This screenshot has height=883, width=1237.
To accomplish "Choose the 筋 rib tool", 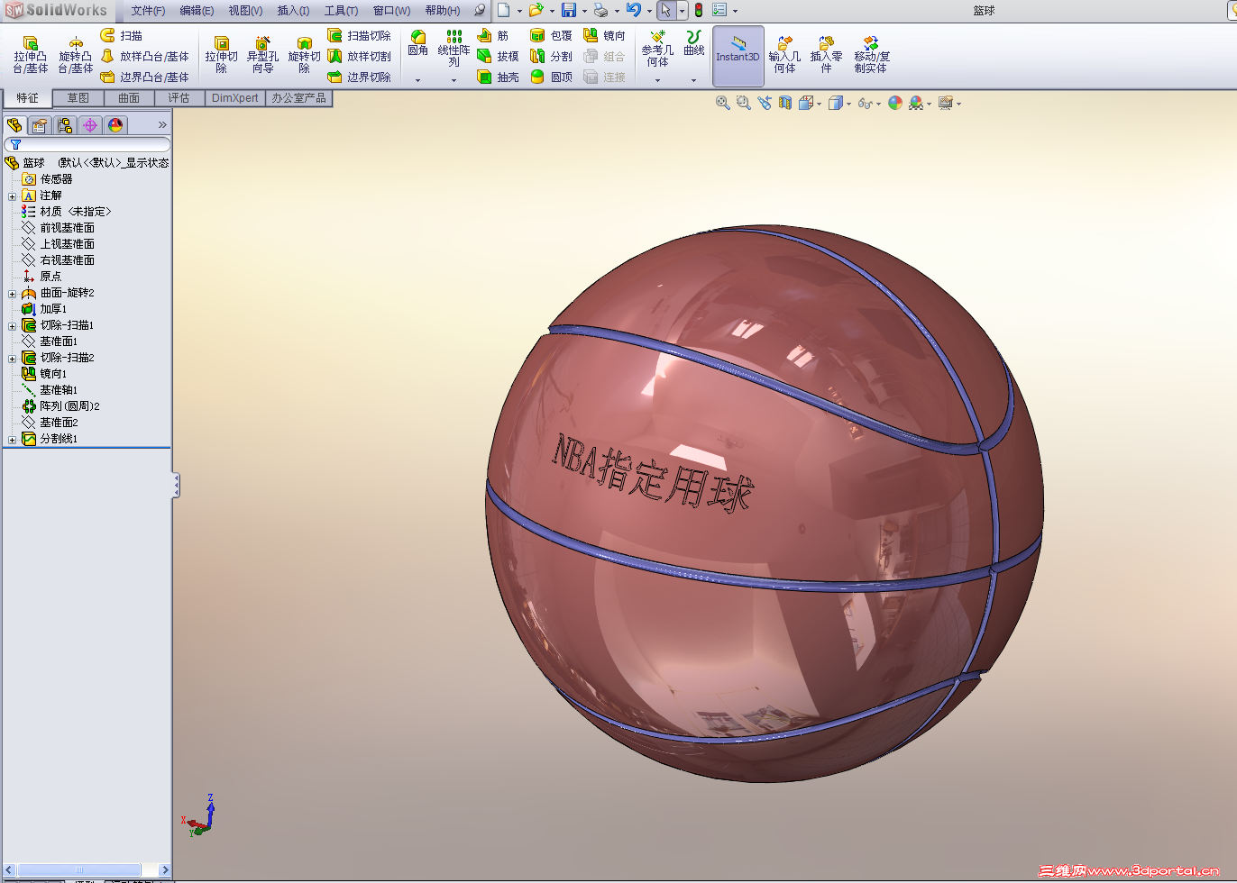I will 493,35.
